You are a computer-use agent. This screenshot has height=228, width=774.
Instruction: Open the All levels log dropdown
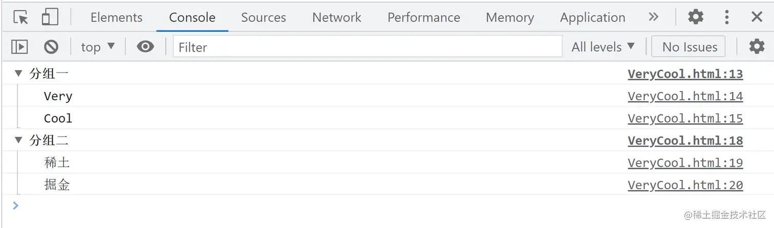pos(603,47)
